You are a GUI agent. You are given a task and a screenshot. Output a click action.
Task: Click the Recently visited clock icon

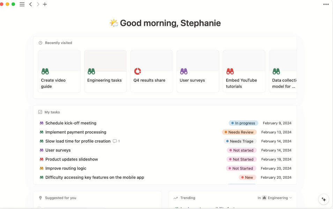click(40, 43)
